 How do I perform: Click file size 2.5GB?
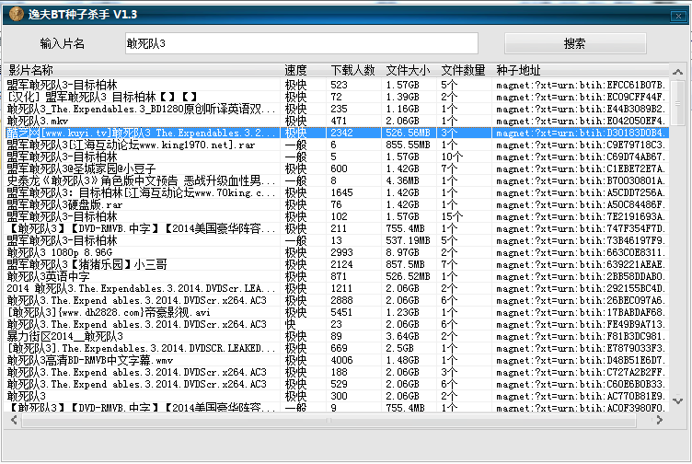(400, 348)
